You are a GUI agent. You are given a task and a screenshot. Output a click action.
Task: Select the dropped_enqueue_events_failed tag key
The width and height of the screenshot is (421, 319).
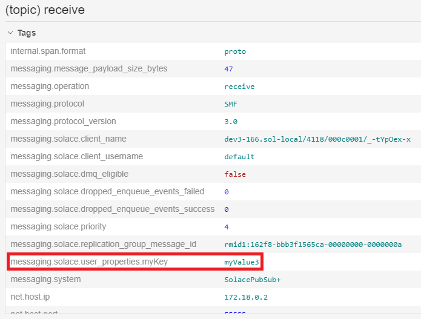pyautogui.click(x=107, y=192)
